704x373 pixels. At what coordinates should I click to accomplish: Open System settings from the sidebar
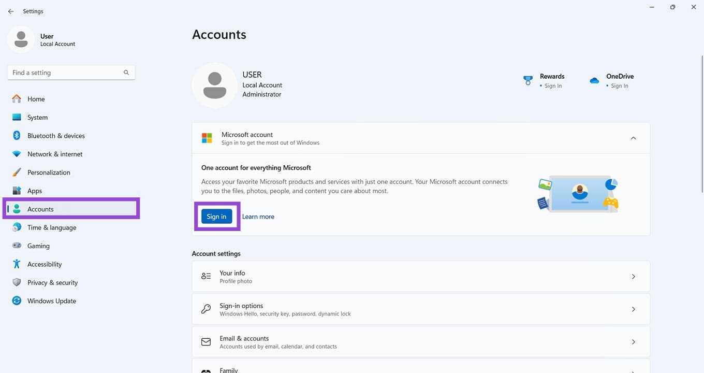(37, 117)
